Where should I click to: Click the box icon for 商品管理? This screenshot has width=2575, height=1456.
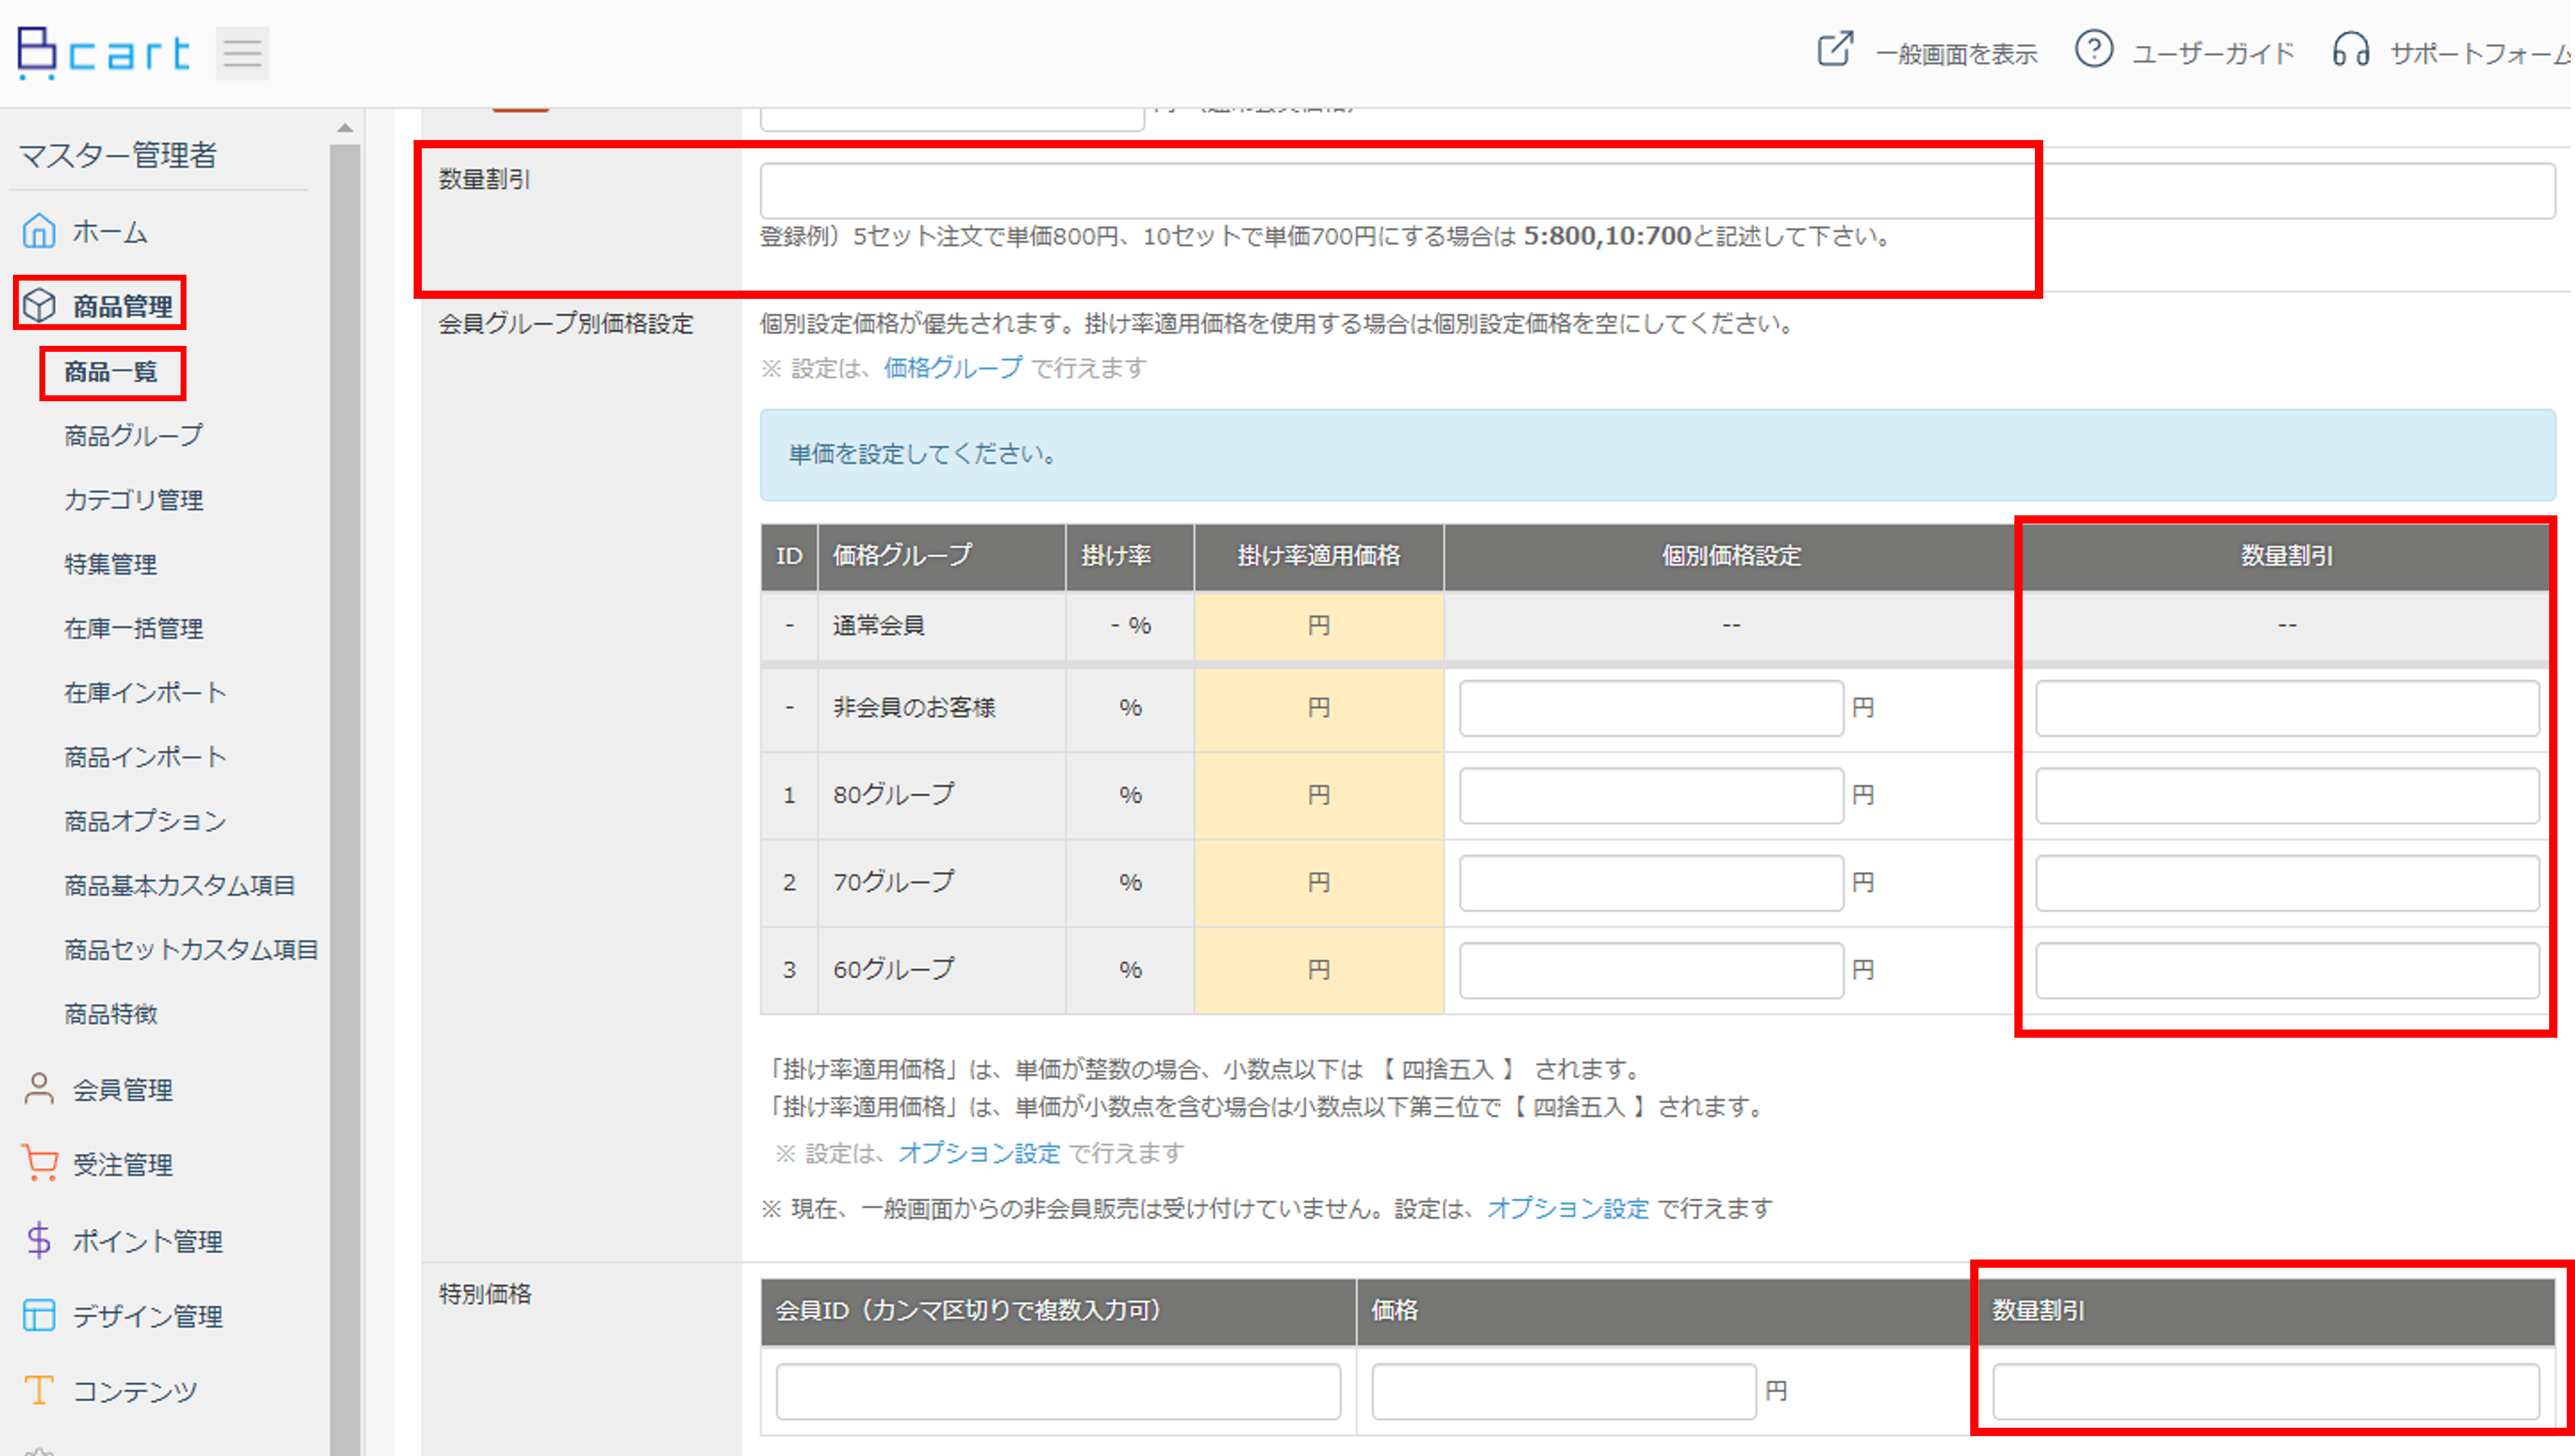(39, 305)
